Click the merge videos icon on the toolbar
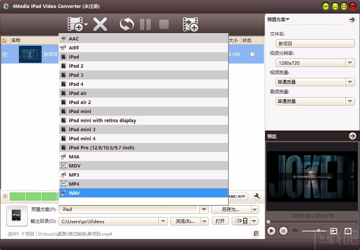 click(191, 24)
